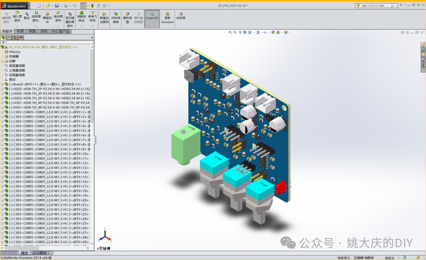The width and height of the screenshot is (426, 260).
Task: Click the Open file icon
Action: click(x=48, y=6)
